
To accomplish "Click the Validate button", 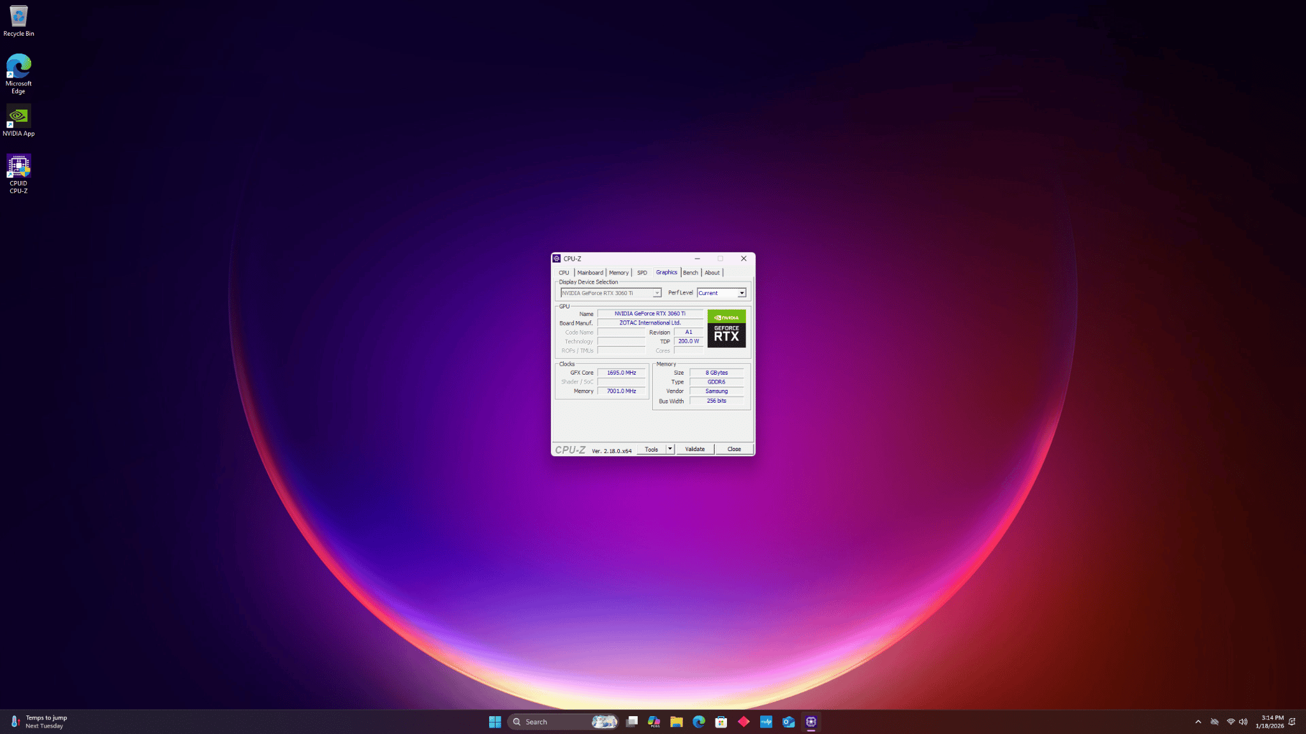I will [695, 449].
